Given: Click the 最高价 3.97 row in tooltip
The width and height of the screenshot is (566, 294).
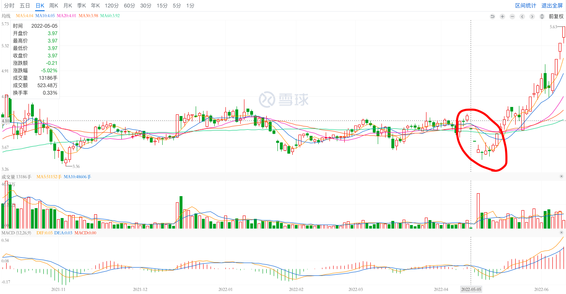Looking at the screenshot, I should point(35,40).
